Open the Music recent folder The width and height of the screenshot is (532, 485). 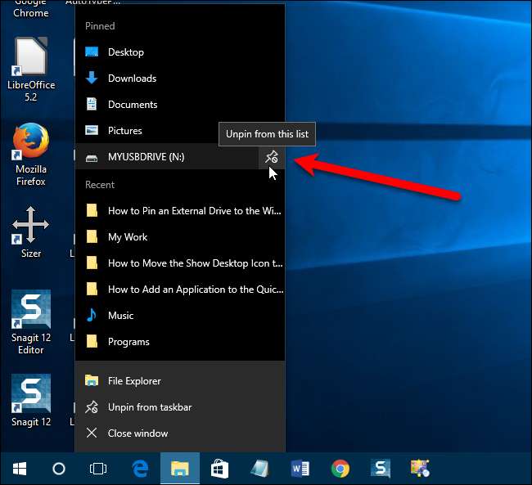tap(120, 316)
